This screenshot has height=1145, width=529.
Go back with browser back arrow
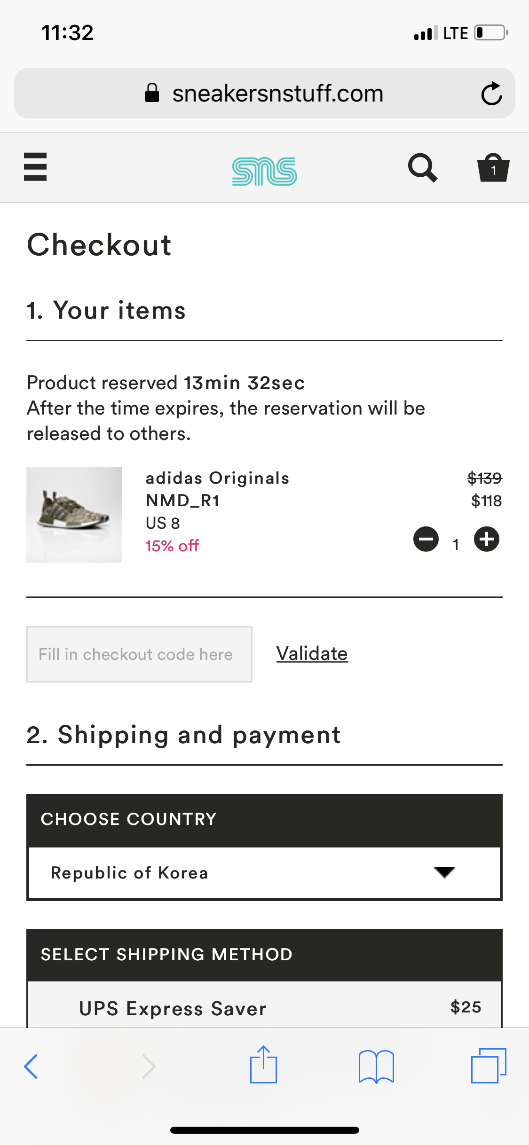(x=31, y=1066)
